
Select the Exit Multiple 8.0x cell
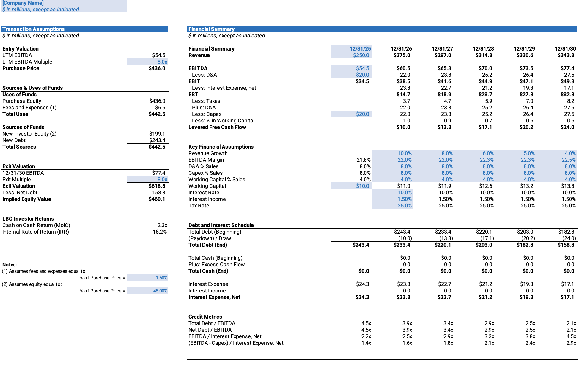pyautogui.click(x=147, y=180)
